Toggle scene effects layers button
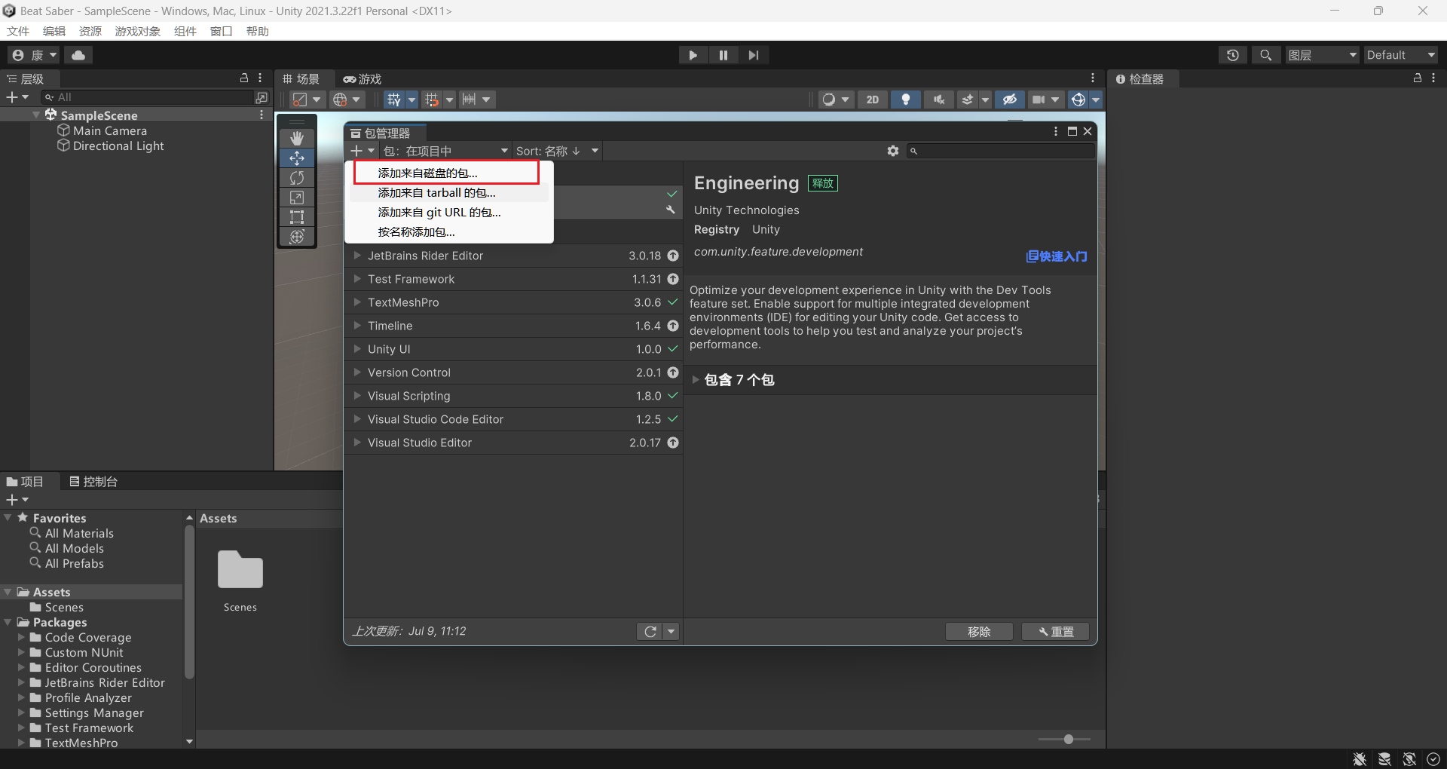 tap(968, 100)
